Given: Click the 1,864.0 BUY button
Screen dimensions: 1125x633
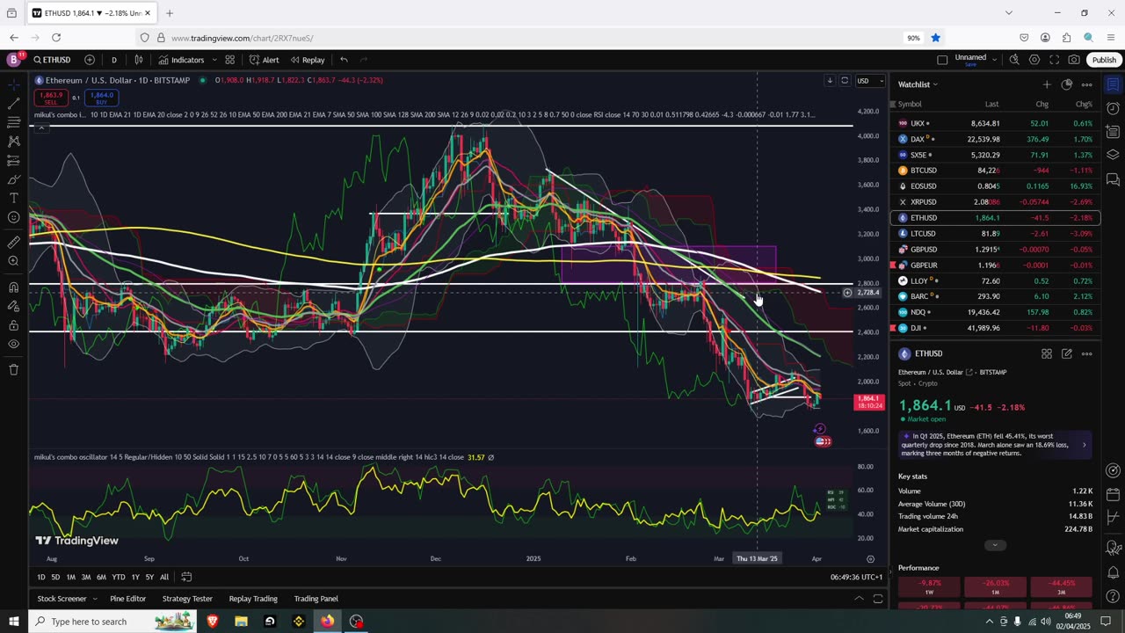Looking at the screenshot, I should pyautogui.click(x=100, y=97).
